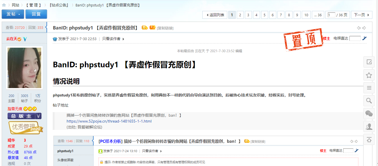Click the 下一页 next page button
The height and width of the screenshot is (166, 378).
tap(362, 15)
